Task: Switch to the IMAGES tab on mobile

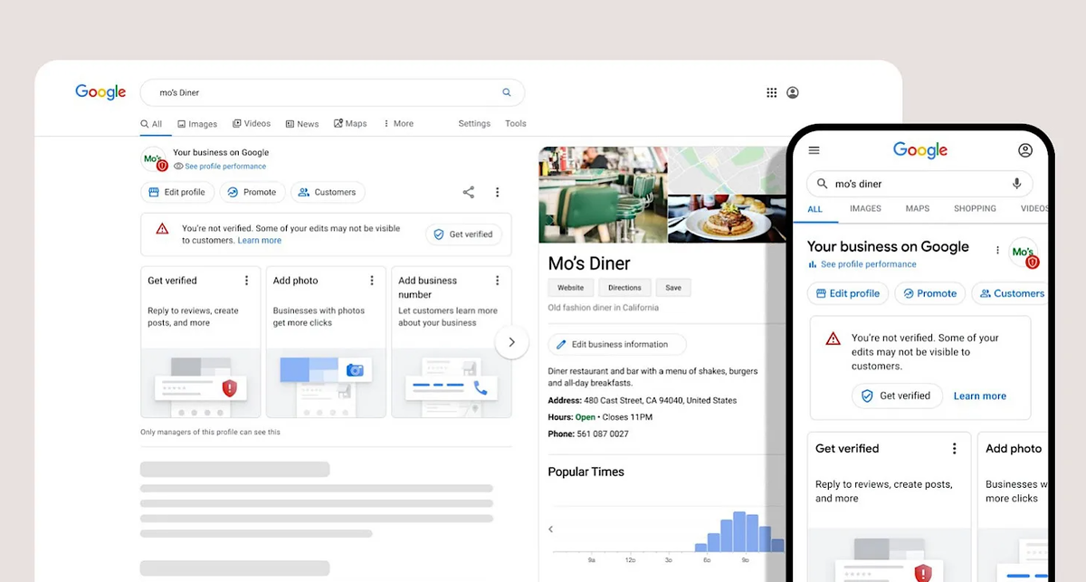Action: click(865, 208)
